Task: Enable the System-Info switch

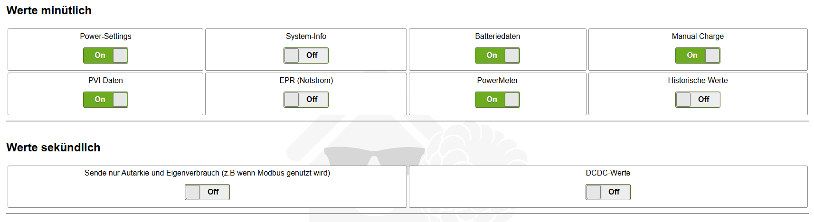Action: tap(306, 55)
